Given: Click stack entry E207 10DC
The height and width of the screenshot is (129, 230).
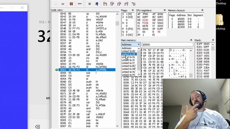Looking at the screenshot, I should click(x=203, y=56).
